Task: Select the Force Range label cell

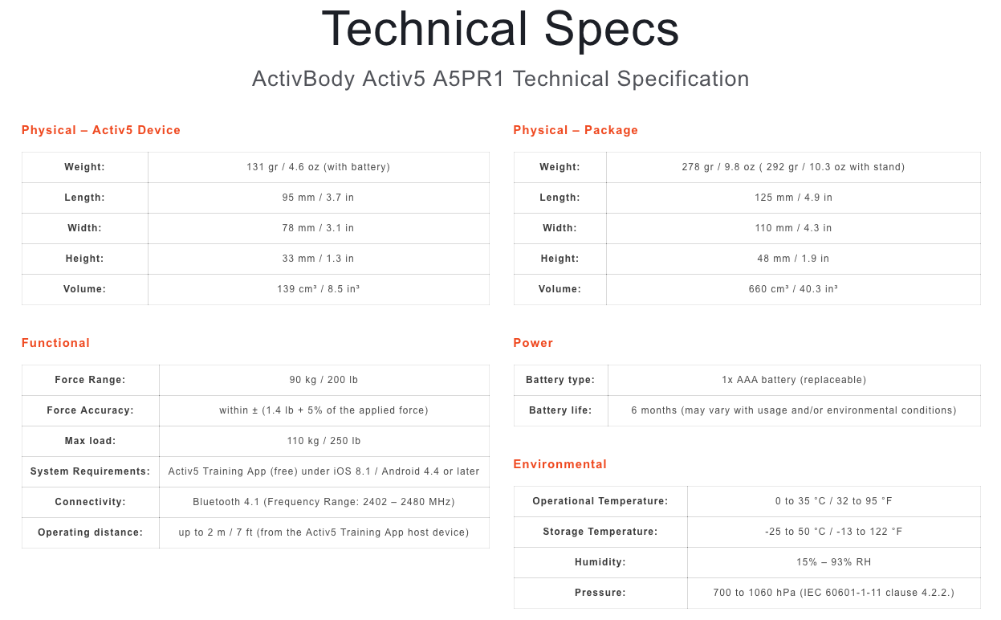Action: [x=90, y=380]
